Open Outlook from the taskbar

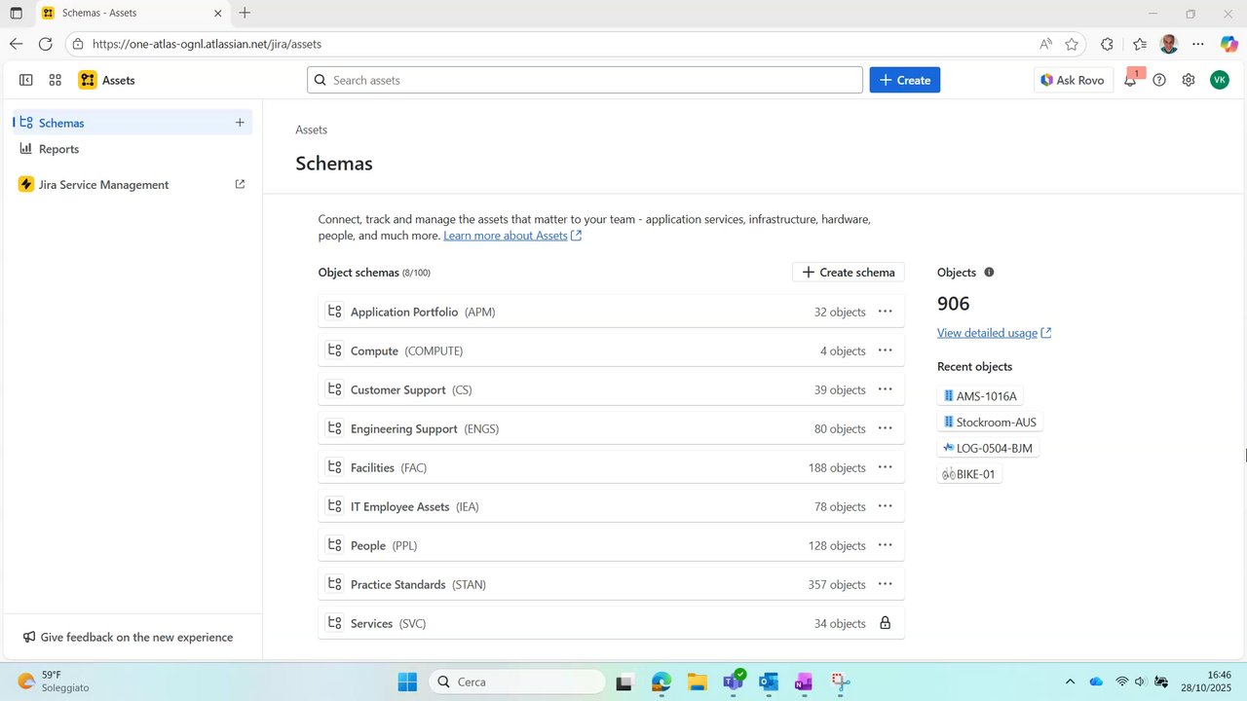(769, 682)
